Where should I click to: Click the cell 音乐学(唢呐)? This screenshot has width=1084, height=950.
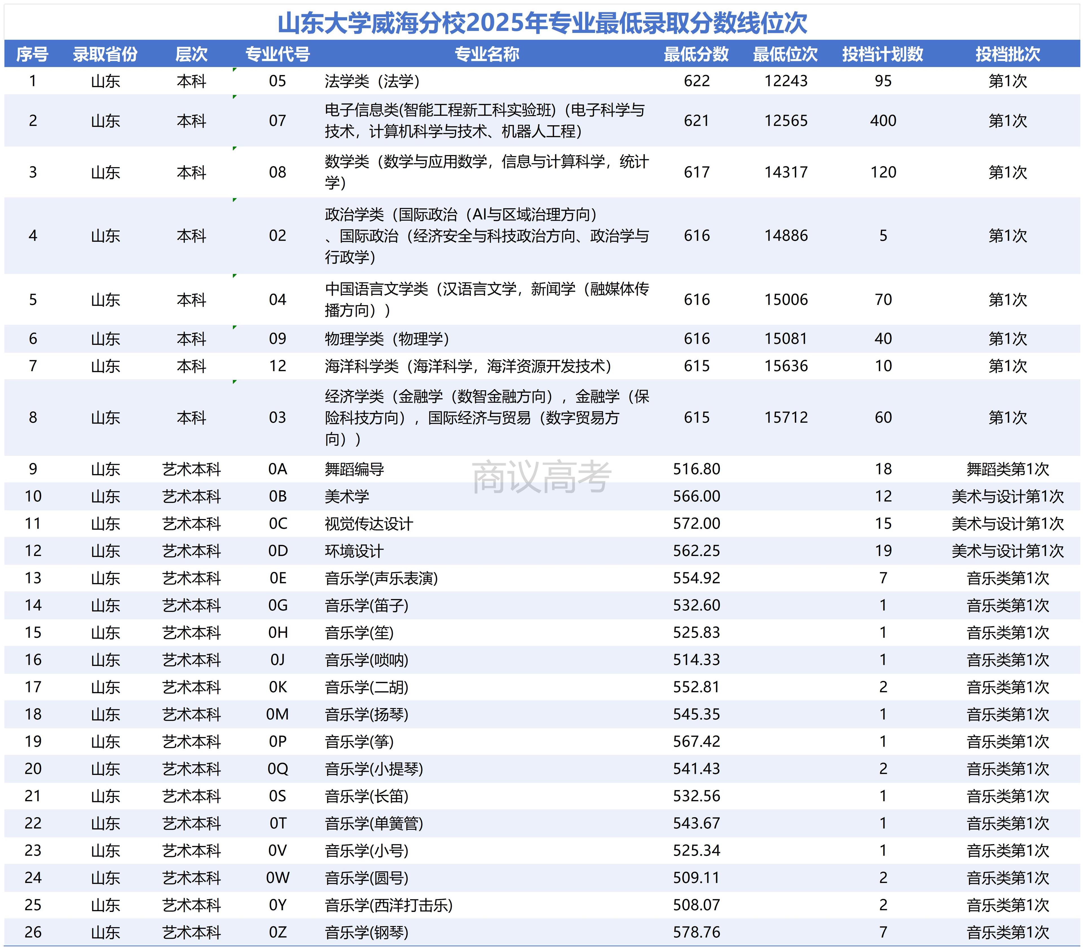tap(367, 661)
